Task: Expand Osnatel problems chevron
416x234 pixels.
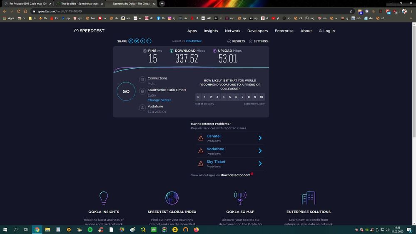Action: click(260, 138)
